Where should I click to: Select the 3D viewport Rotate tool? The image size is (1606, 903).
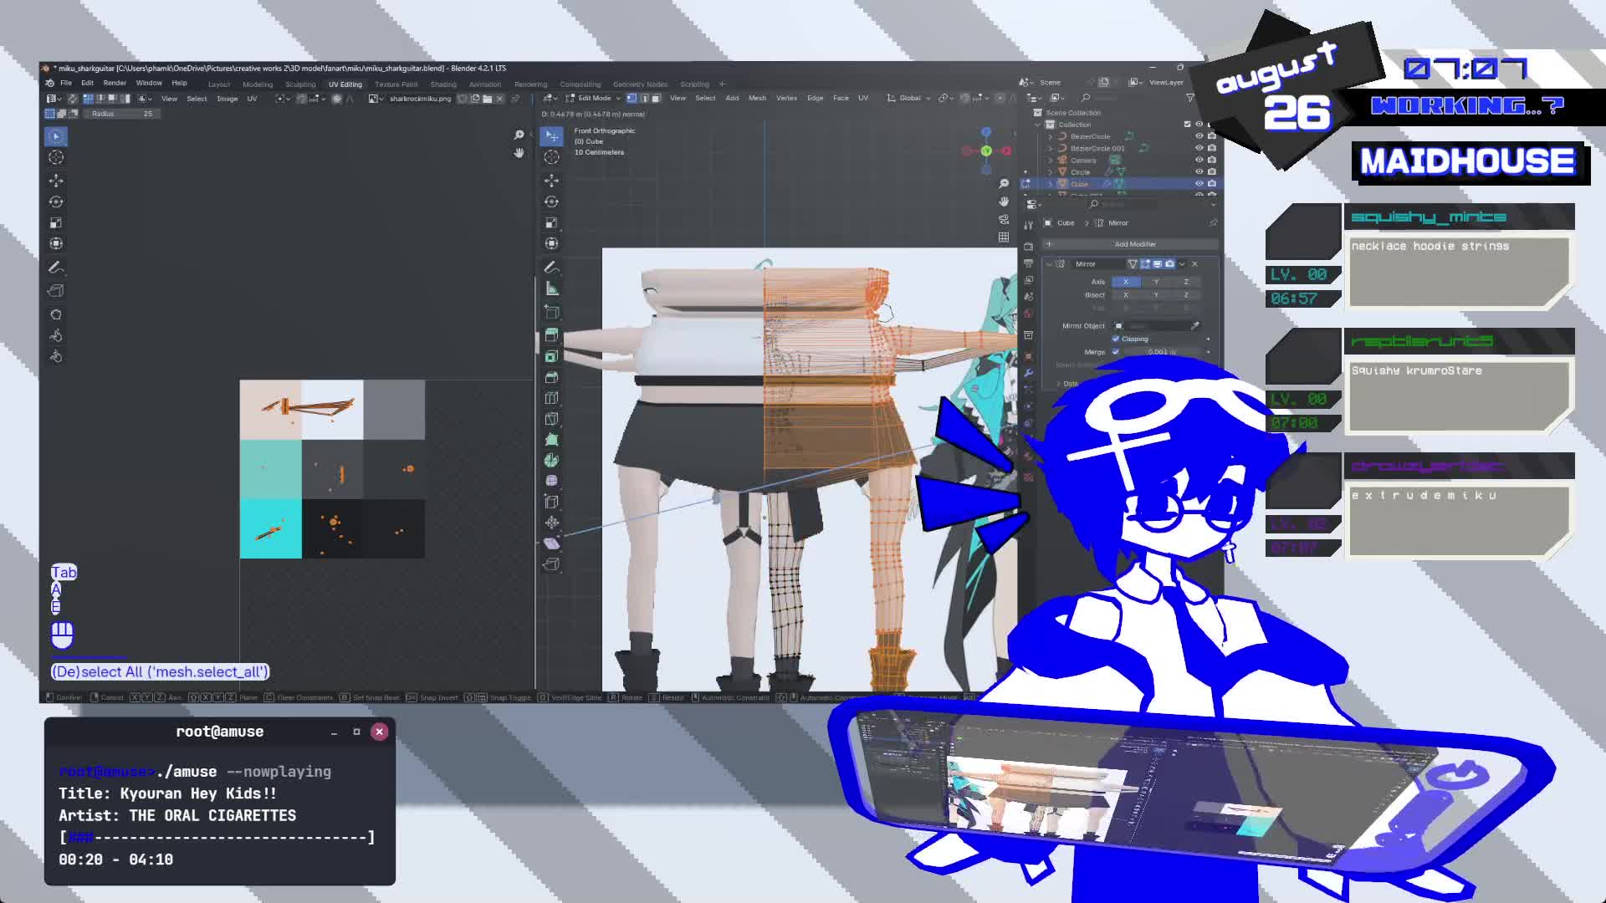(551, 202)
